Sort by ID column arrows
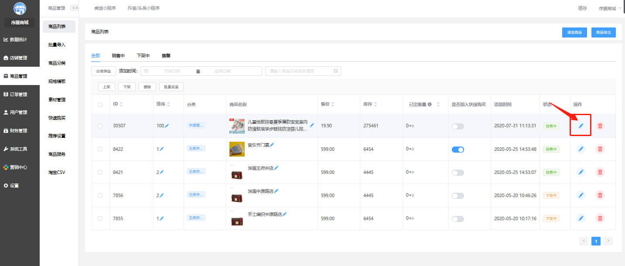This screenshot has width=625, height=266. click(x=121, y=105)
